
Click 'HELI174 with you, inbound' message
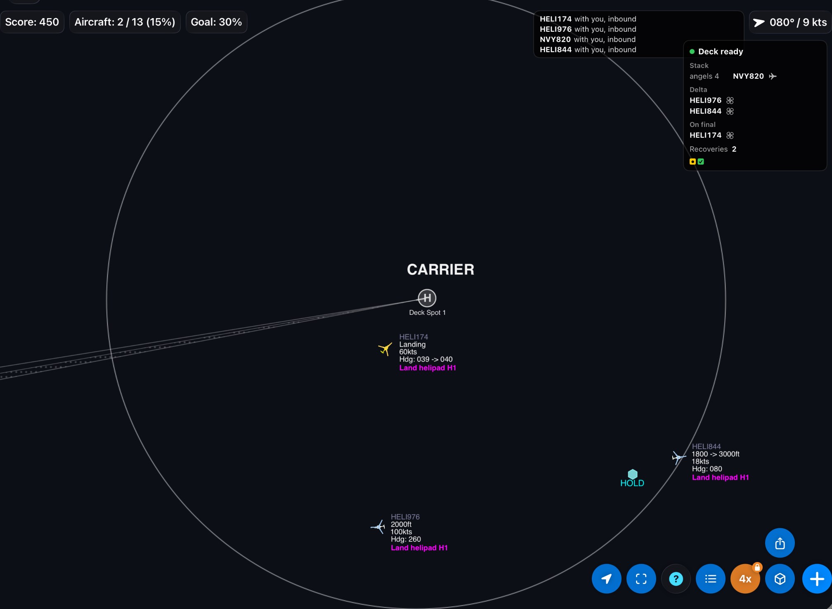point(588,19)
